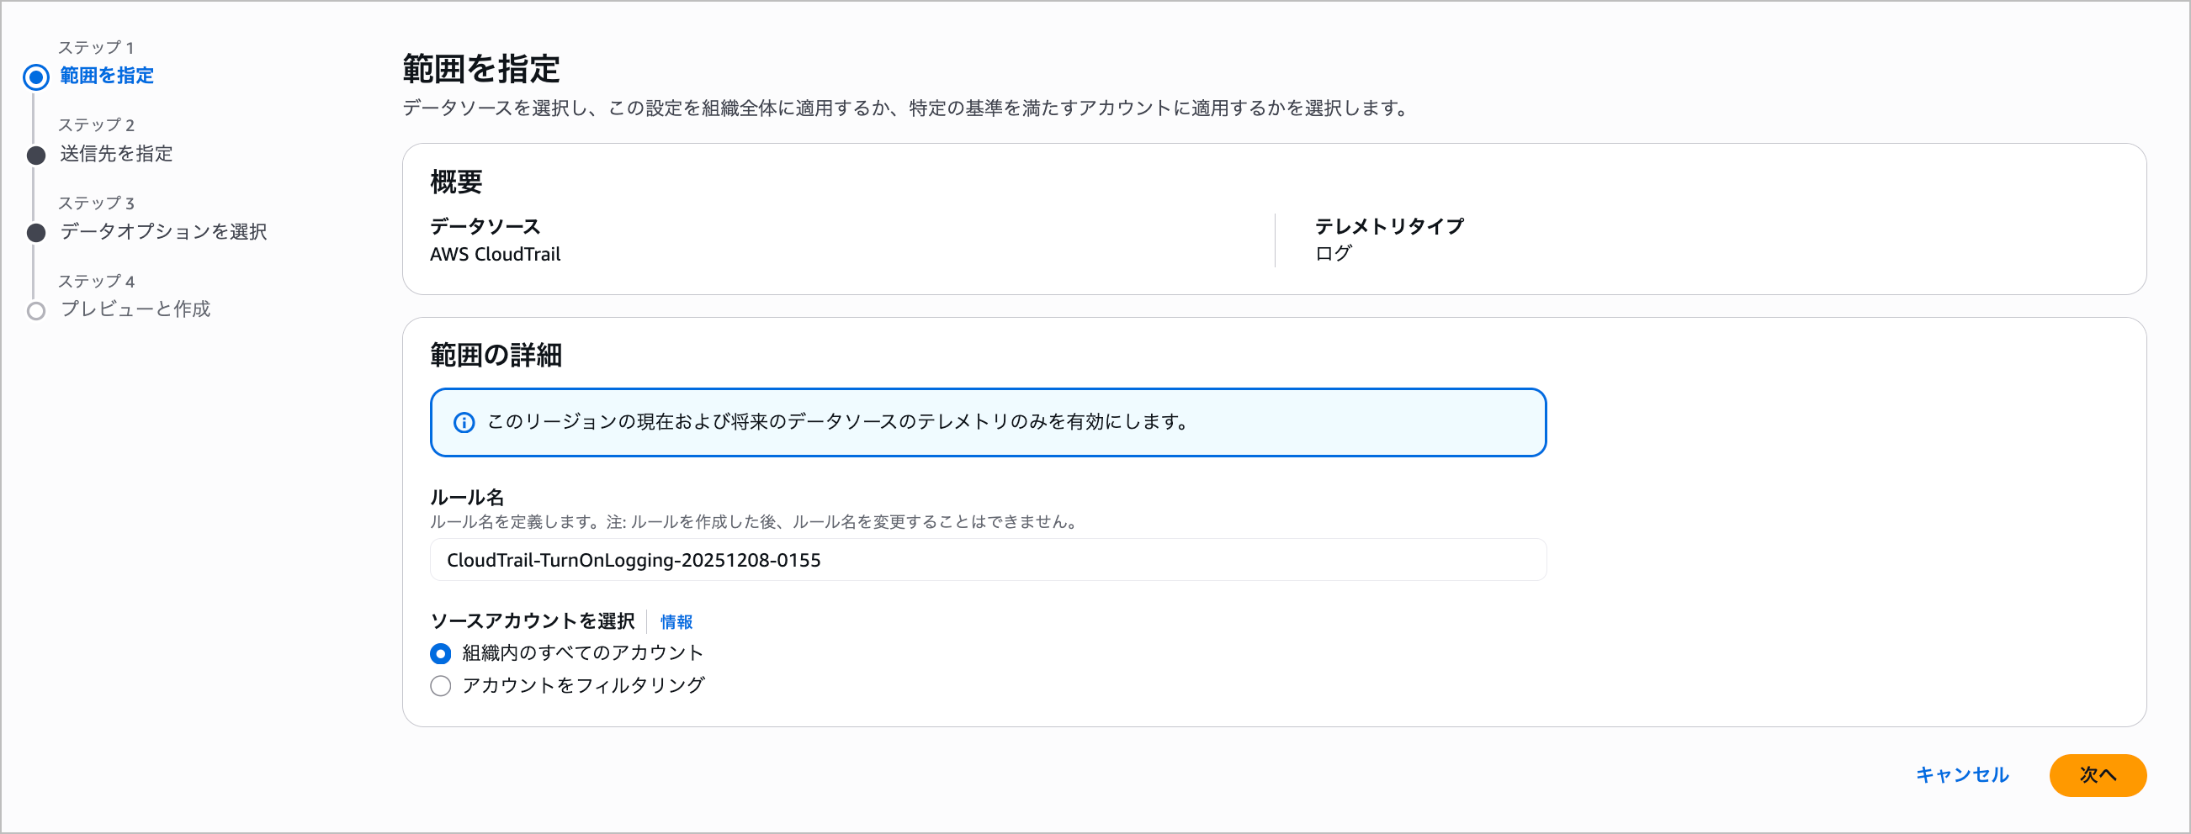Click the AWS CloudTrail data source value
The image size is (2191, 834).
tap(495, 254)
